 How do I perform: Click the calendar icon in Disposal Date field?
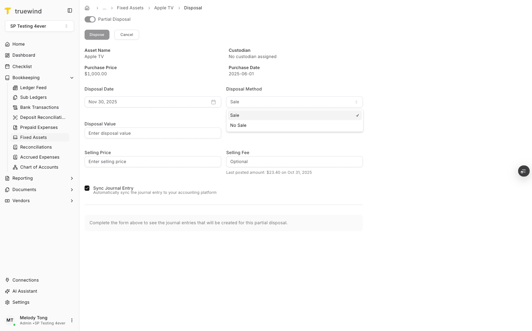[x=213, y=102]
